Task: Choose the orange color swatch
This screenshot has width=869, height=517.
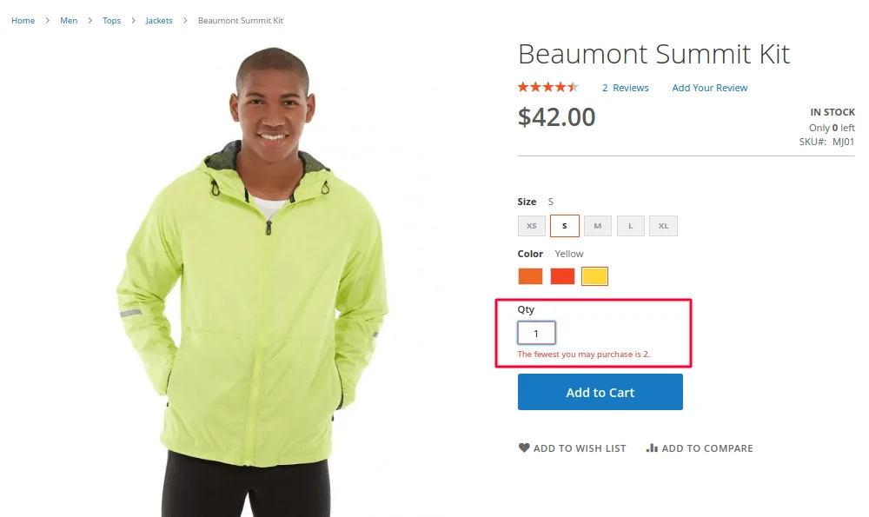Action: coord(530,276)
